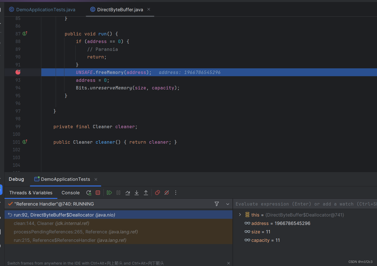The width and height of the screenshot is (377, 266).
Task: Open the Threads & Variables tab
Action: (31, 193)
